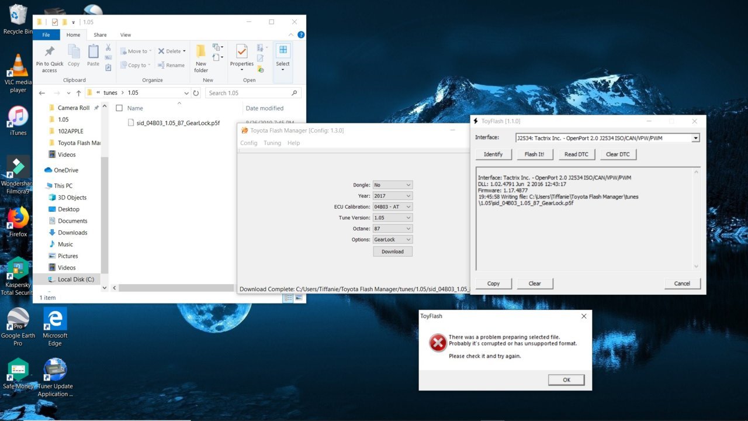Open the Tune Version dropdown
This screenshot has height=421, width=748.
click(393, 218)
